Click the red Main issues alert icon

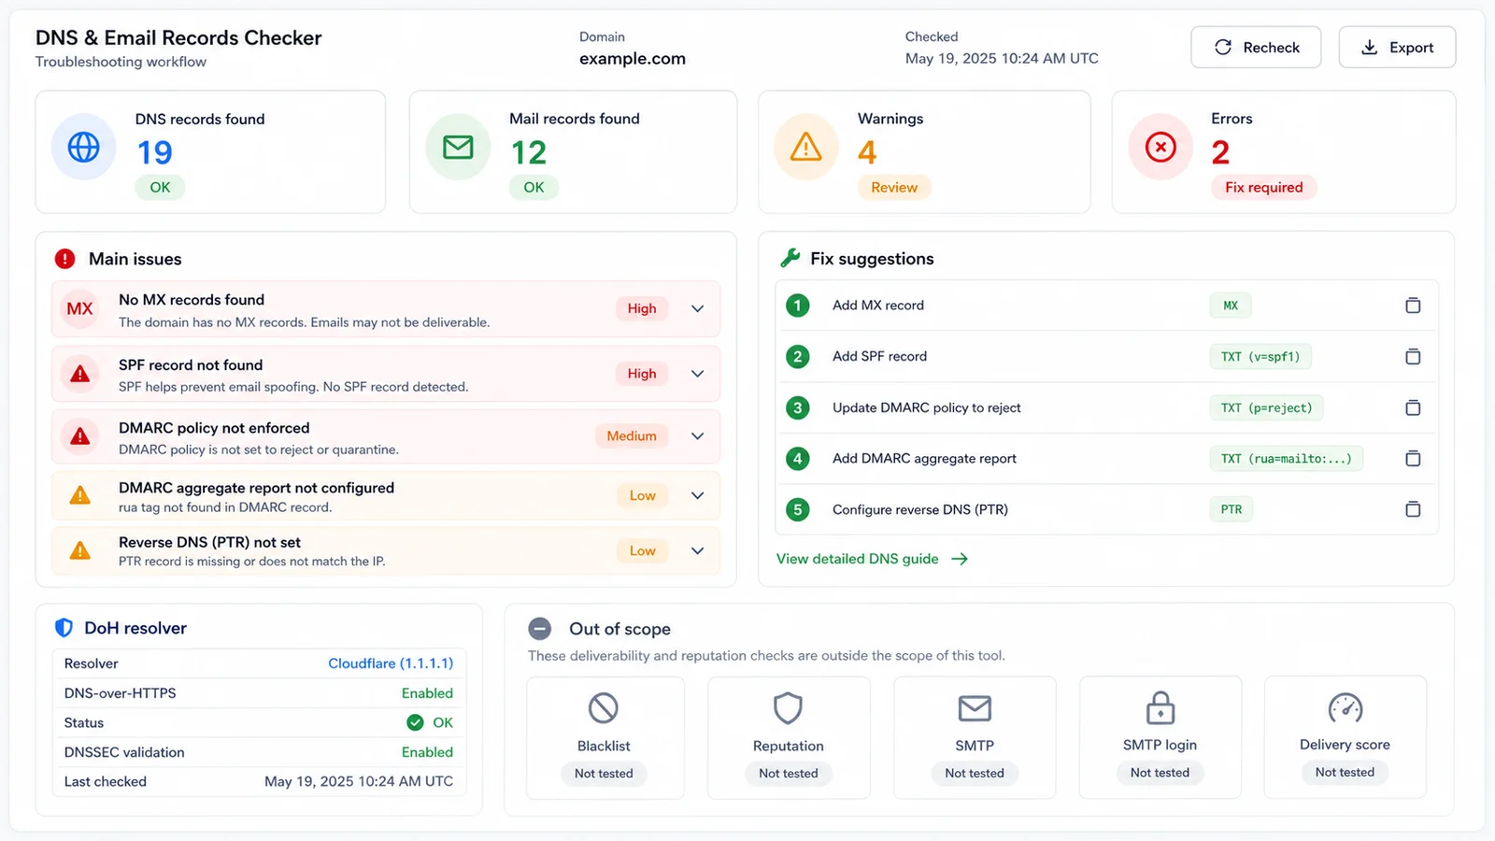click(x=64, y=259)
